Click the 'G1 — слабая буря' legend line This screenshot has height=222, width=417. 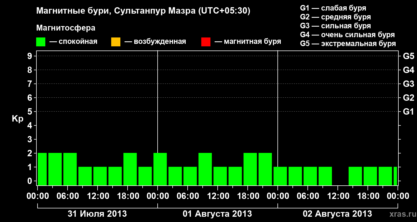coord(333,8)
